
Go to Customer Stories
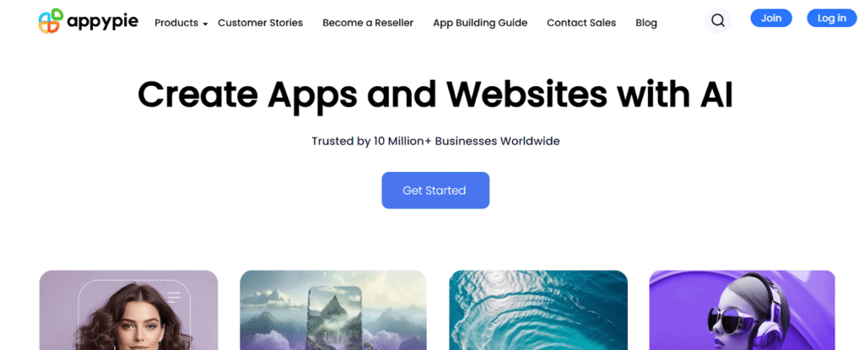[x=260, y=23]
